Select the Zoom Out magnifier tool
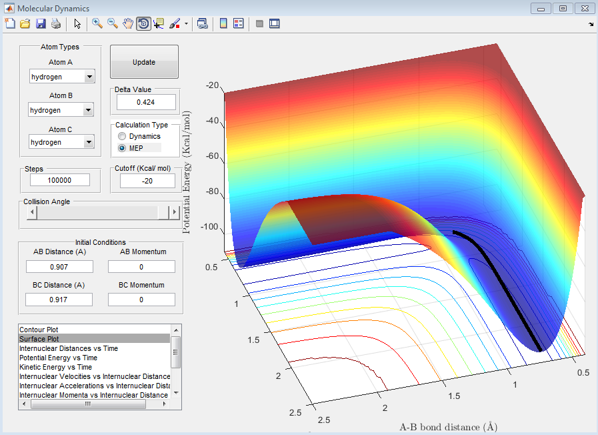Screen dimensions: 598x435 click(x=113, y=24)
